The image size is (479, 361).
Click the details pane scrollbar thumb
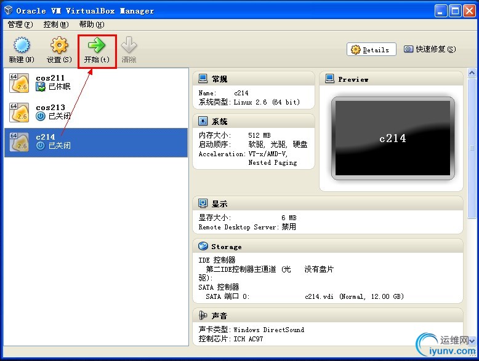point(472,148)
